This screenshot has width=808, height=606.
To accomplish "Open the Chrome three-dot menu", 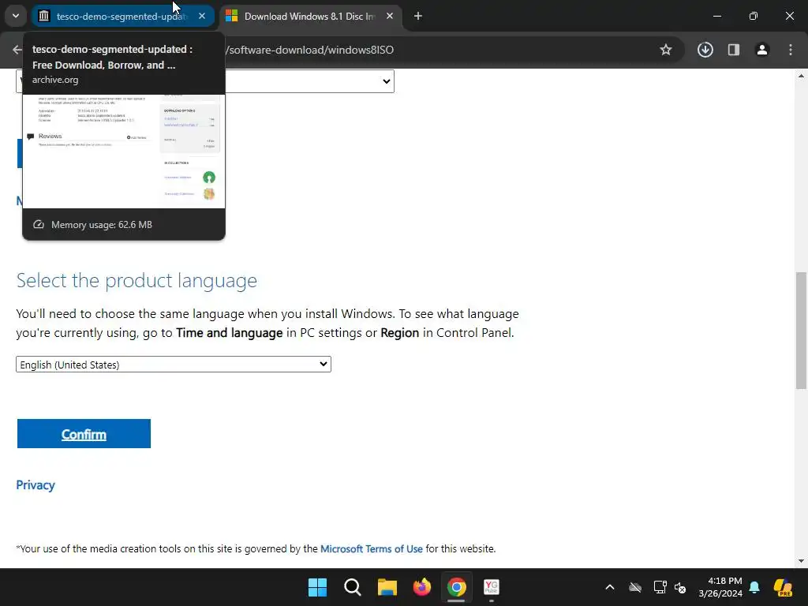I will (x=791, y=50).
